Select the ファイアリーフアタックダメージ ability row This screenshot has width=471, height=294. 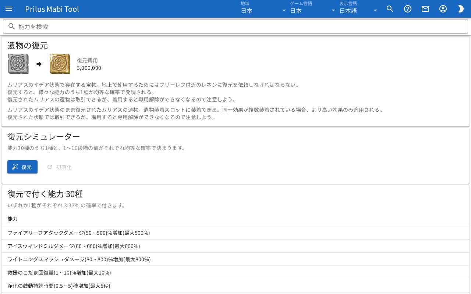(235, 233)
